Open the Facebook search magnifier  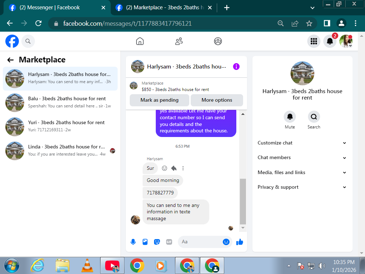[x=28, y=41]
